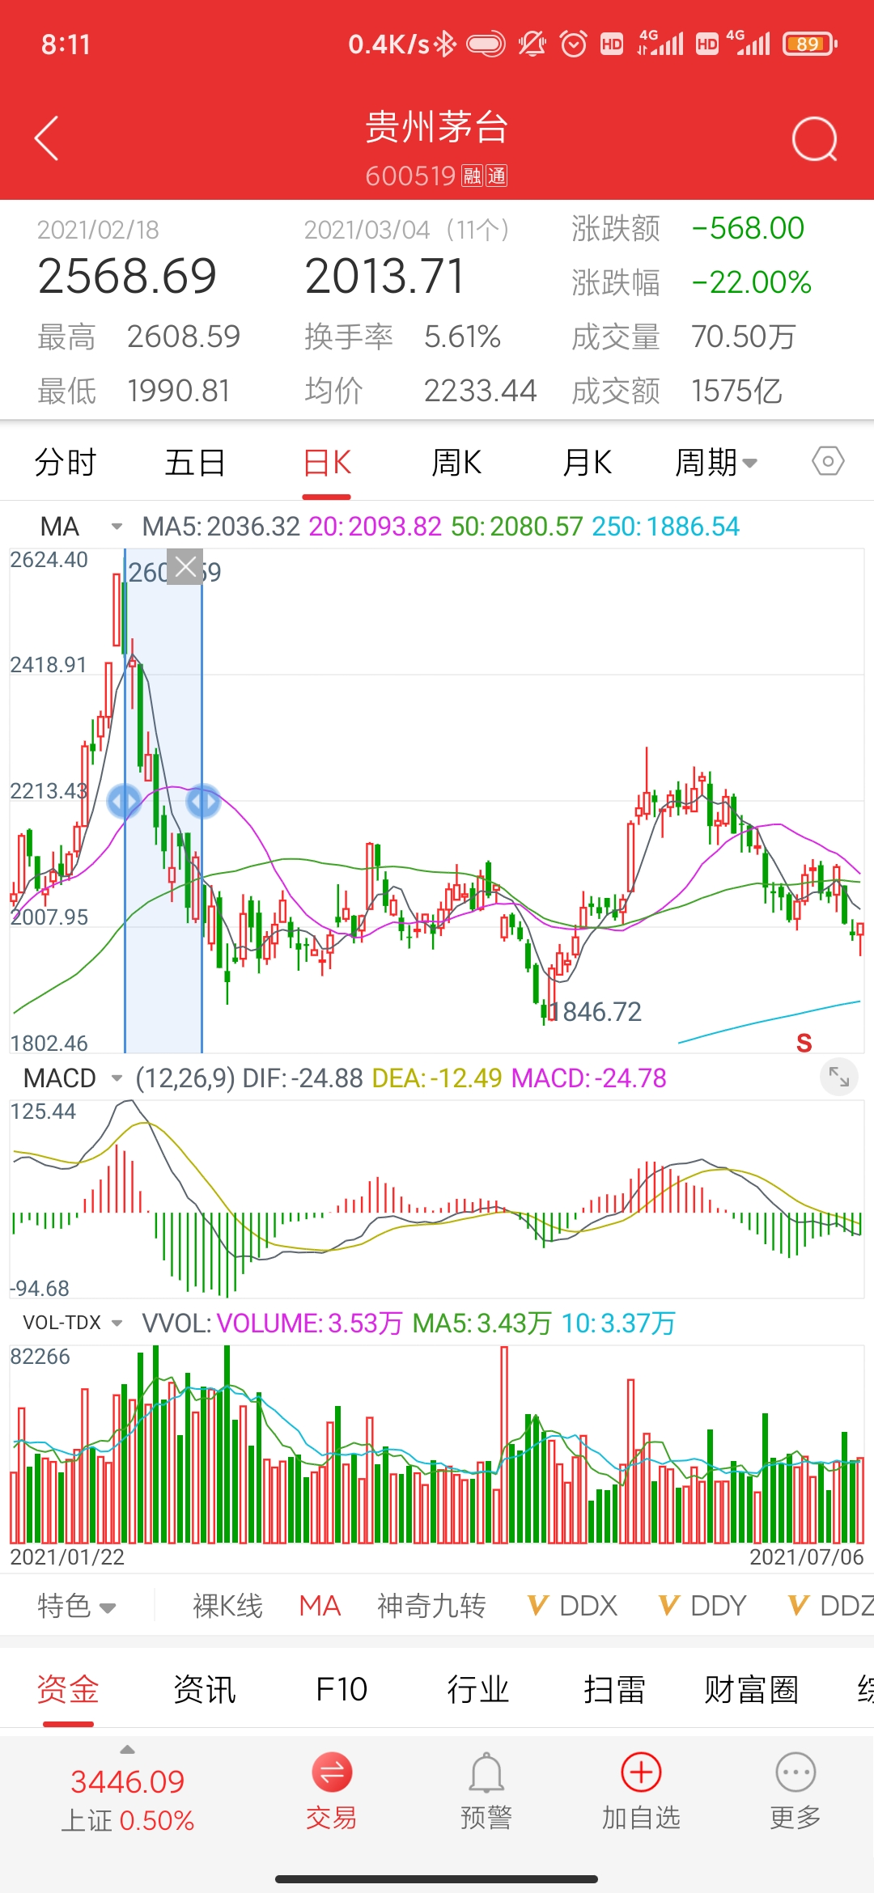Open the 资金 tab
The image size is (874, 1893).
click(x=68, y=1689)
